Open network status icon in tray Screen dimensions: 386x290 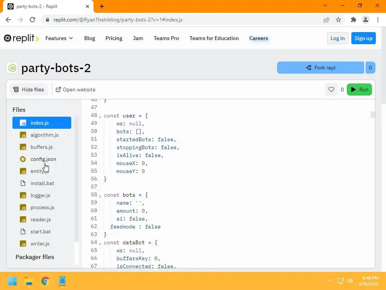(x=340, y=281)
